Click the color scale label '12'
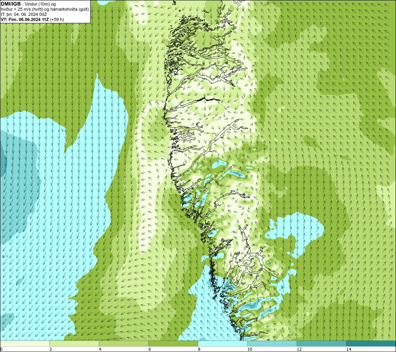This screenshot has height=352, width=396. click(299, 350)
